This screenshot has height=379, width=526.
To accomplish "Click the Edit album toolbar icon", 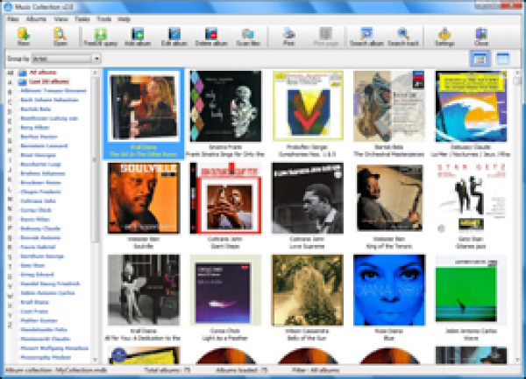I will [x=174, y=37].
